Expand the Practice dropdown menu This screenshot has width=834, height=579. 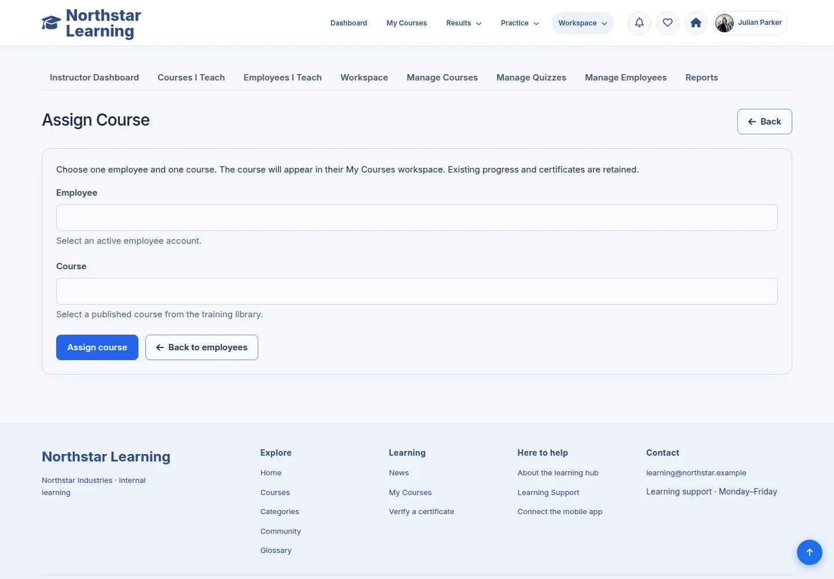coord(520,23)
